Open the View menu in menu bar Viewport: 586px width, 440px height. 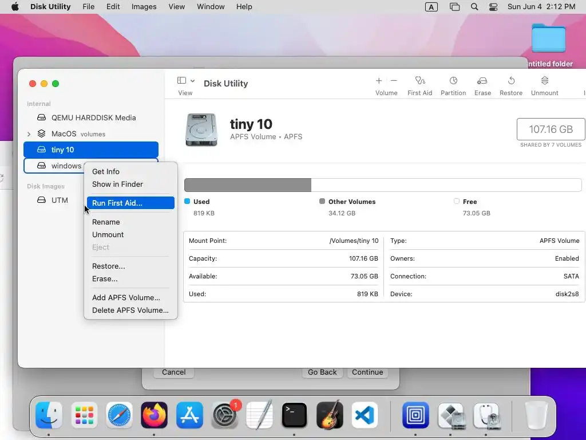(x=176, y=7)
